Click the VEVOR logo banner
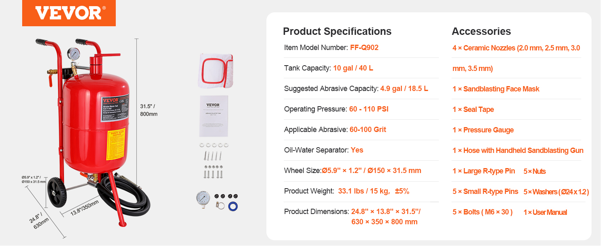 [69, 13]
